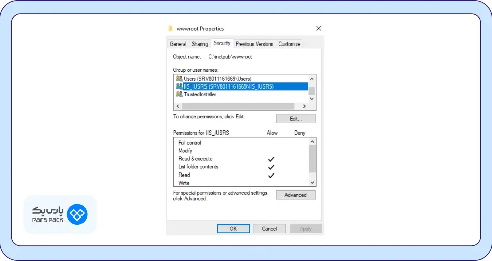Click the Pars Pack logo

coord(60,214)
